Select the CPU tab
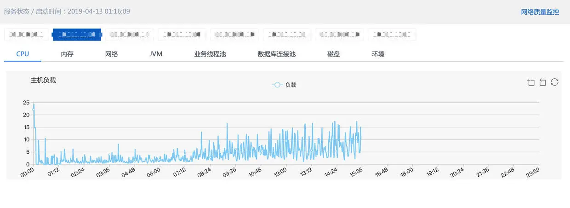Screen dimensions: 570x208 [x=23, y=54]
